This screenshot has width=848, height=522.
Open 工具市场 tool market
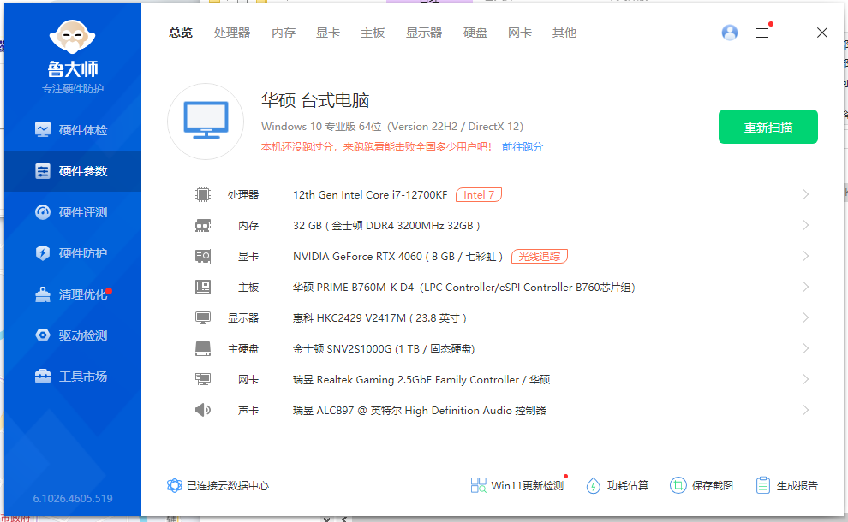[73, 377]
